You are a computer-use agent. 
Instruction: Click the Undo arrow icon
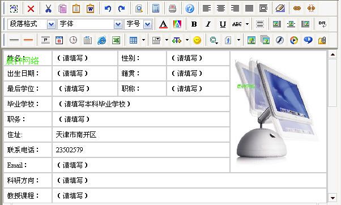pos(108,8)
